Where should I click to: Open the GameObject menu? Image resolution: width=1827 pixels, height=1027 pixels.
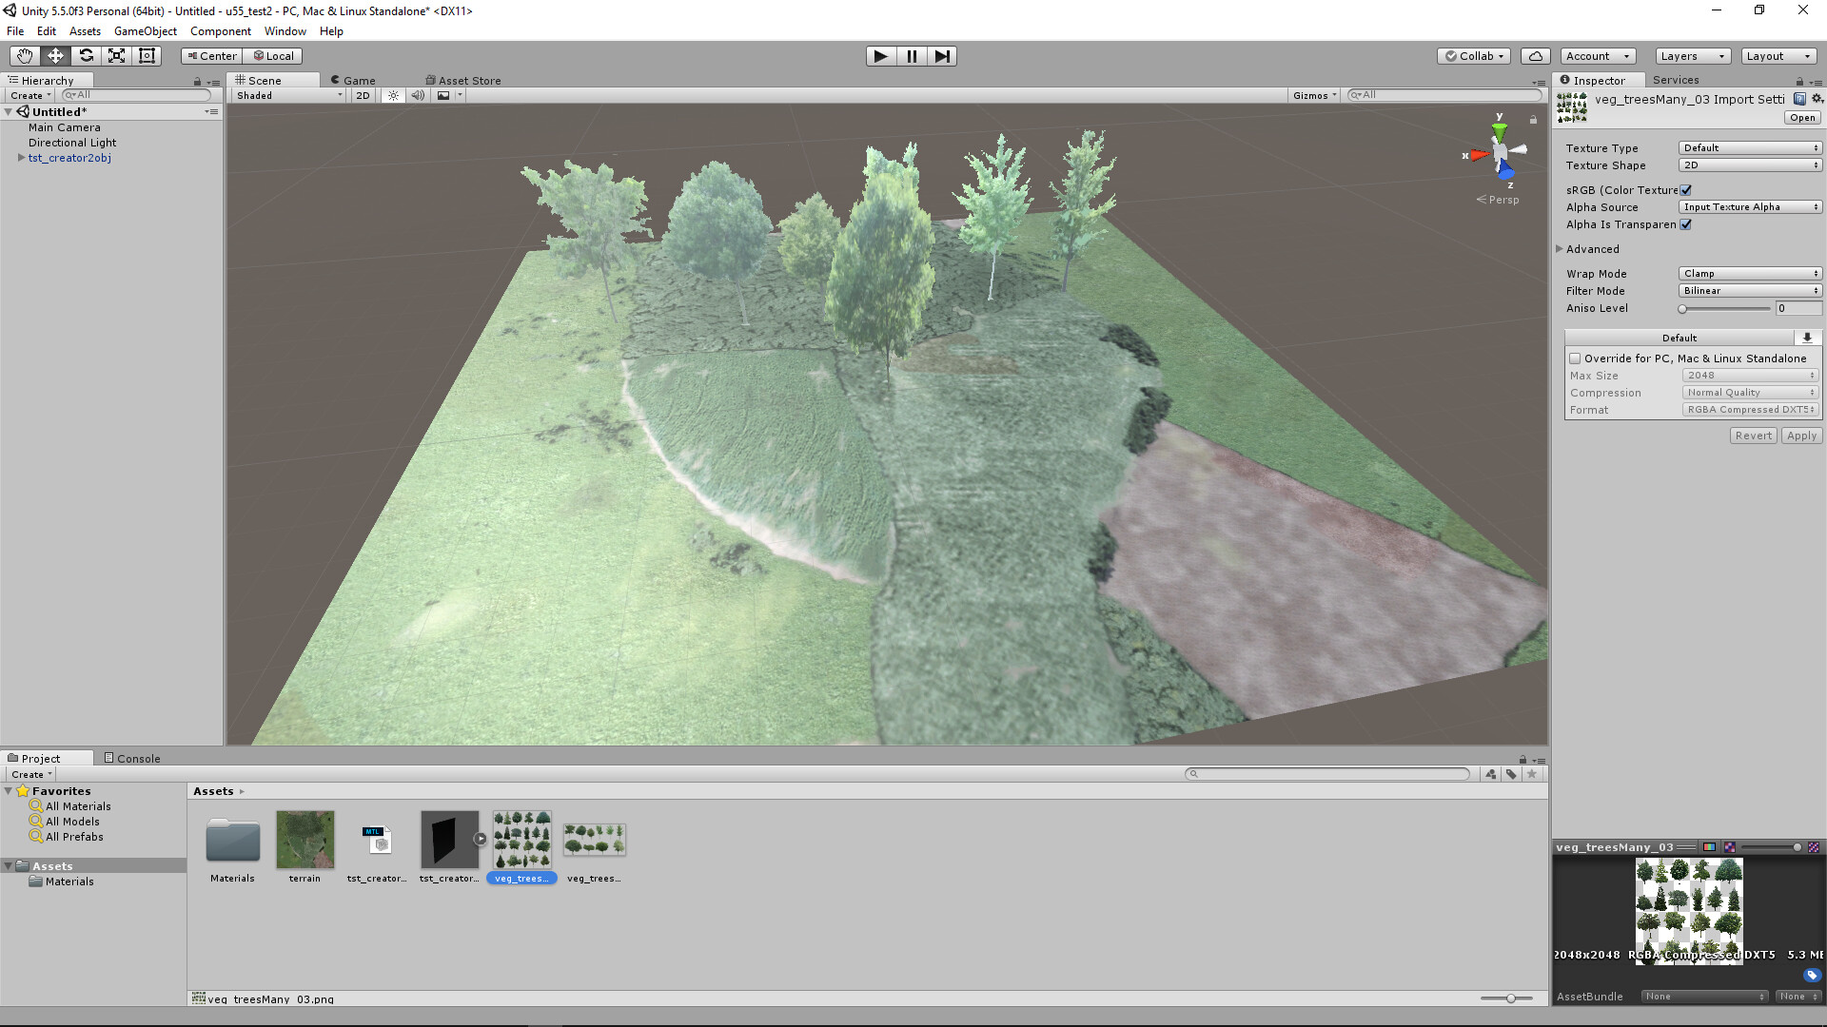click(145, 30)
